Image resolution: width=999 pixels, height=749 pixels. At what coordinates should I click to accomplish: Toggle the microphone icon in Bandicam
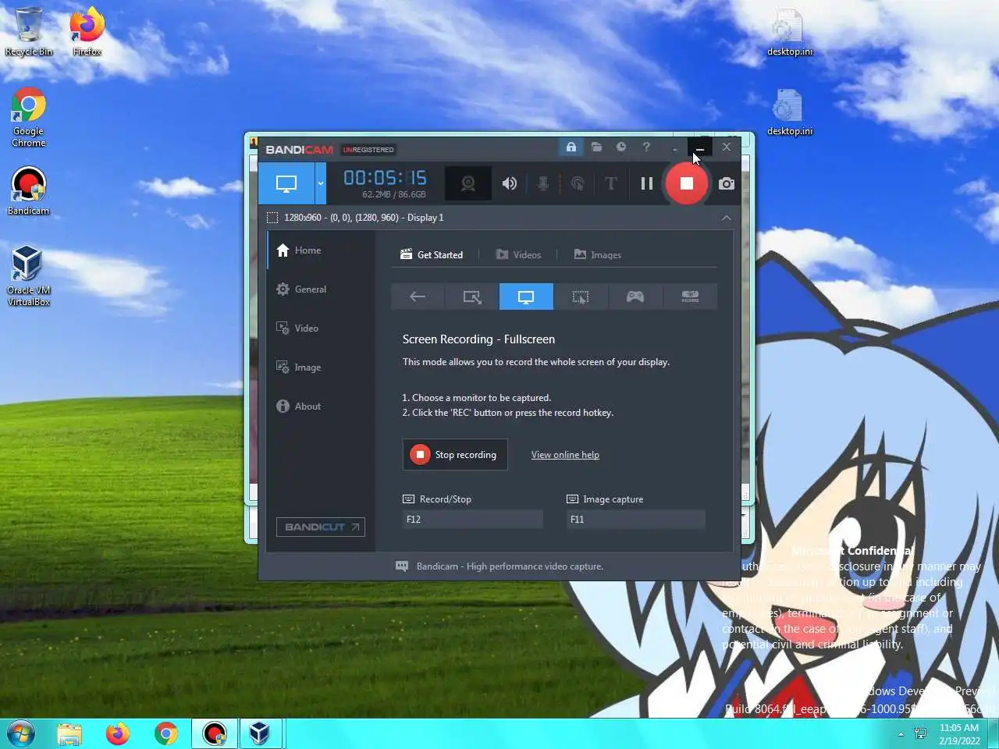(x=543, y=184)
